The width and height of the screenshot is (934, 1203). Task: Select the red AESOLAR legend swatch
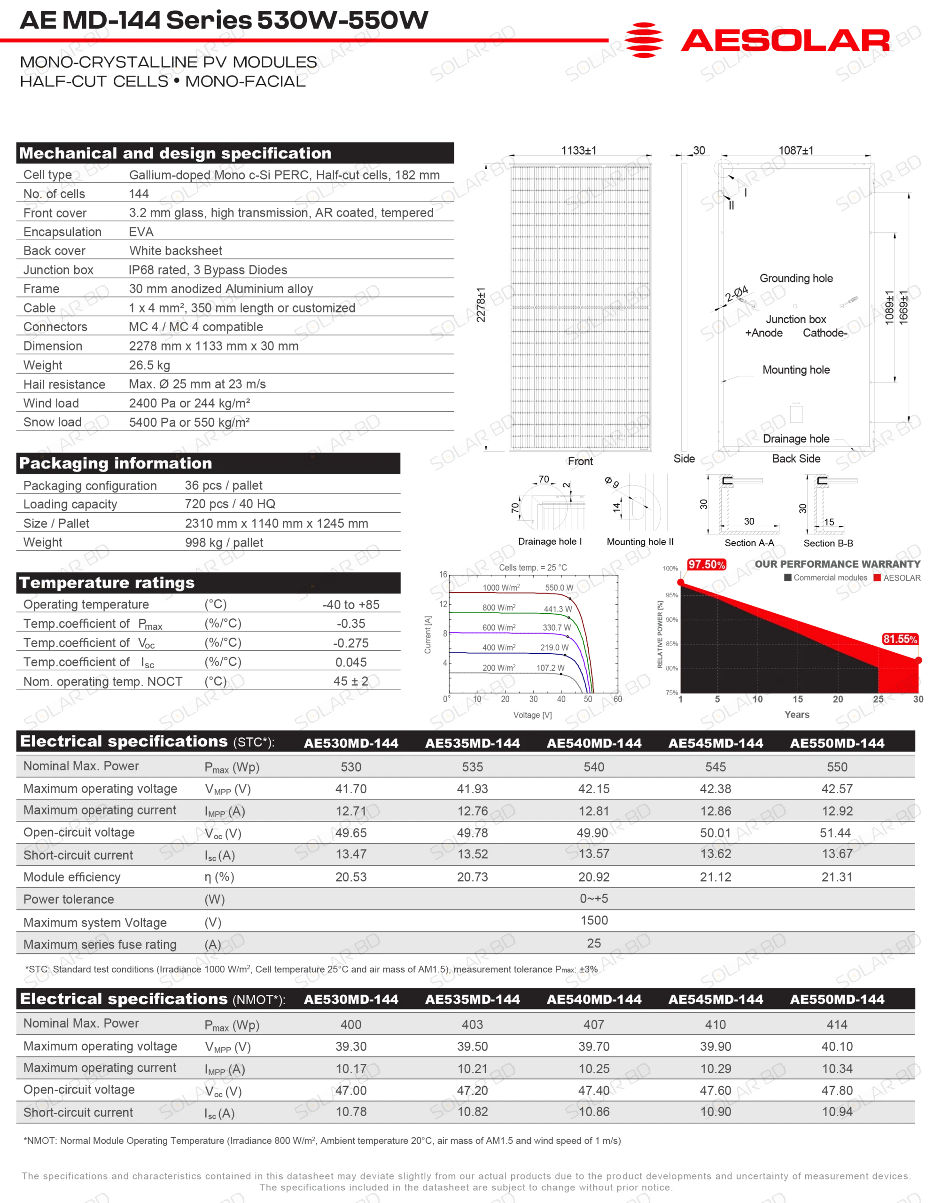[877, 578]
